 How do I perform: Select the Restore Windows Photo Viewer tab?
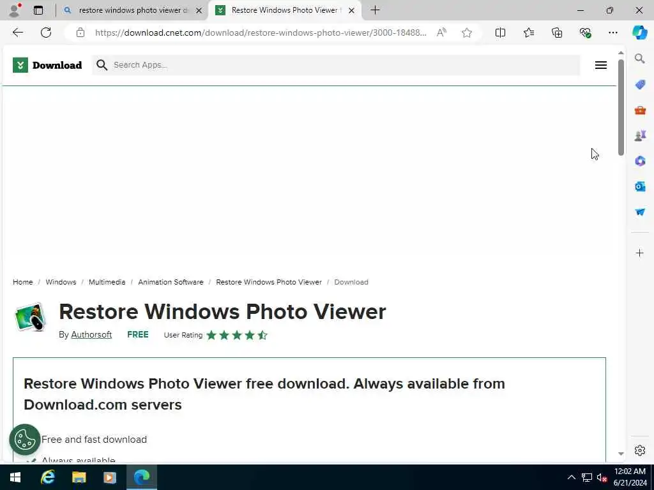284,10
